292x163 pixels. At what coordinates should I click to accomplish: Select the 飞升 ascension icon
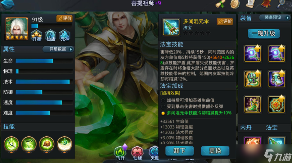pyautogui.click(x=120, y=153)
